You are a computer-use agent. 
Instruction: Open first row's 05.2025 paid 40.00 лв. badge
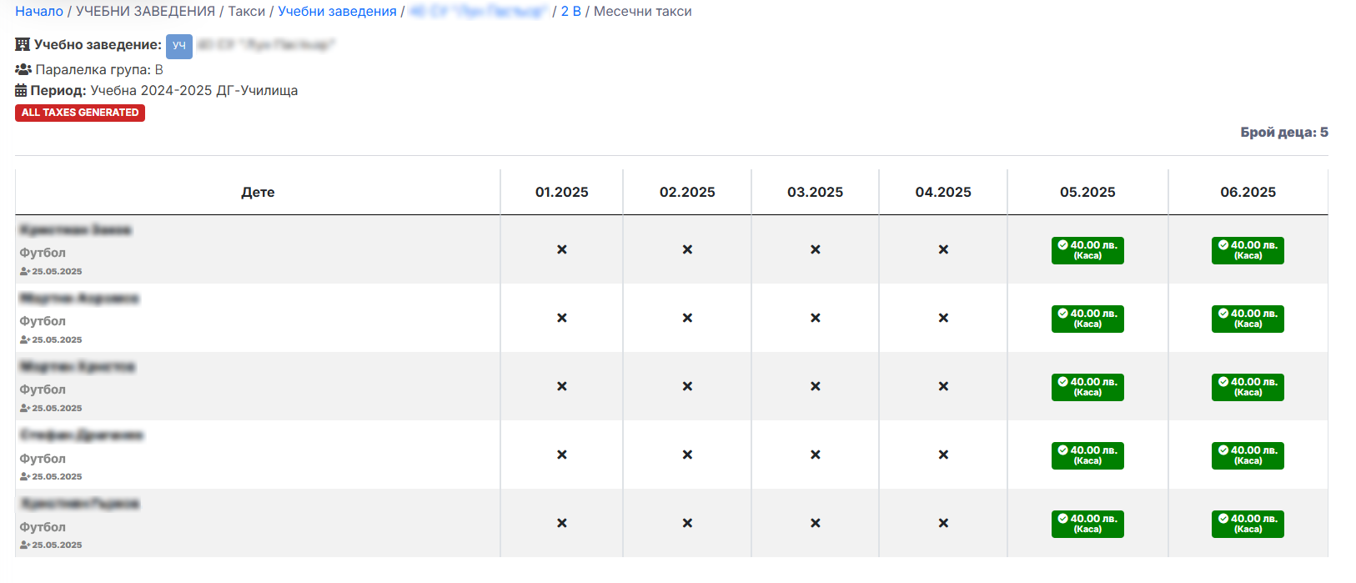(x=1087, y=250)
